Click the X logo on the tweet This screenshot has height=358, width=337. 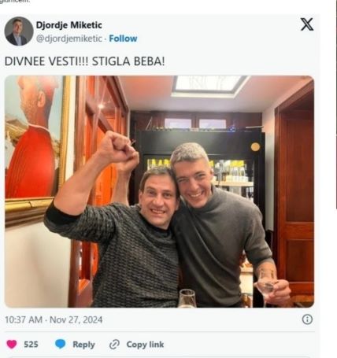click(x=307, y=24)
